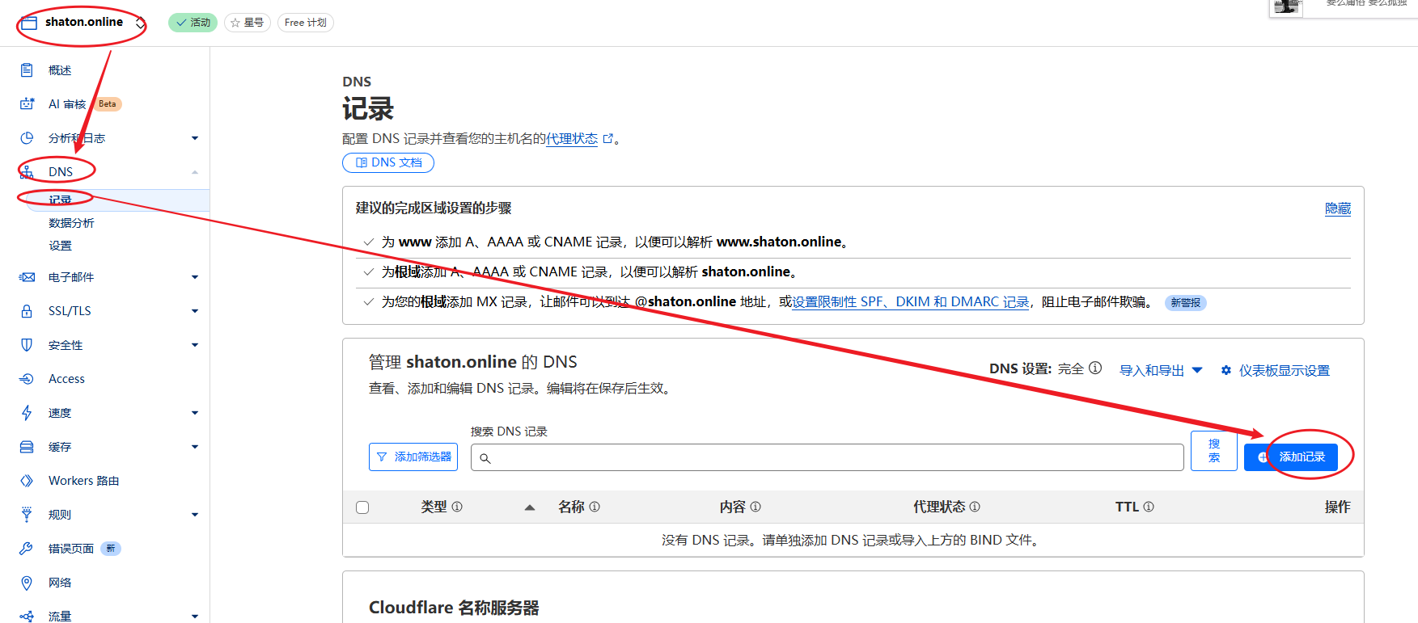The image size is (1418, 623).
Task: Click the 活动 status badge
Action: (193, 23)
